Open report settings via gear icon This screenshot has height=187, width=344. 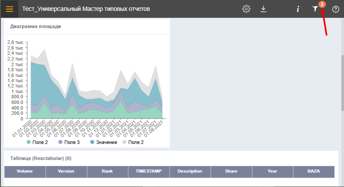pyautogui.click(x=246, y=9)
